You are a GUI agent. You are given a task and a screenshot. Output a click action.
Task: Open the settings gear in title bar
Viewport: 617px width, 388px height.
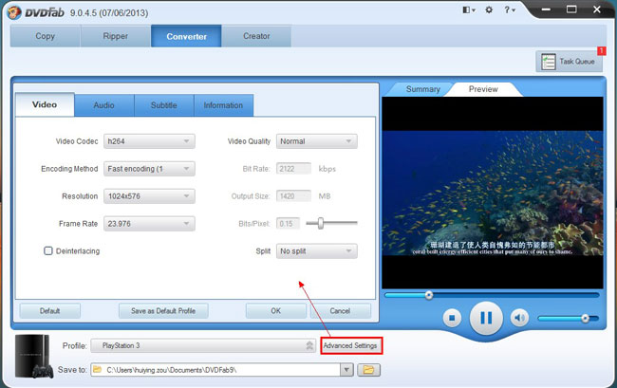pos(489,9)
